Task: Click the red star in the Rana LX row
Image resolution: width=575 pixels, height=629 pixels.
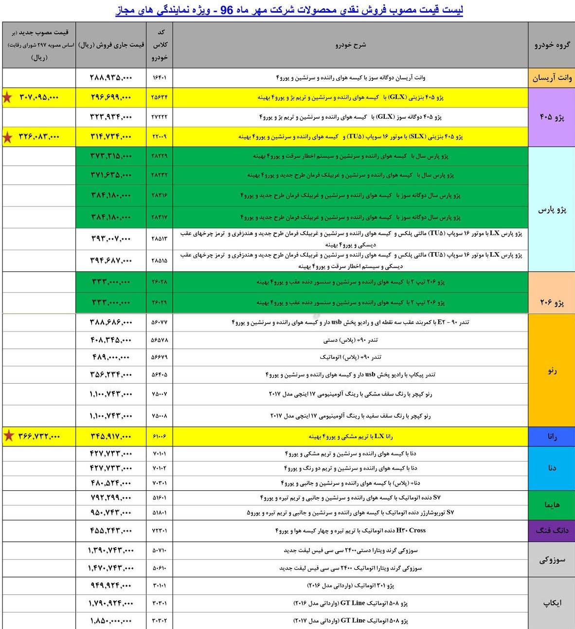Action: 8,436
